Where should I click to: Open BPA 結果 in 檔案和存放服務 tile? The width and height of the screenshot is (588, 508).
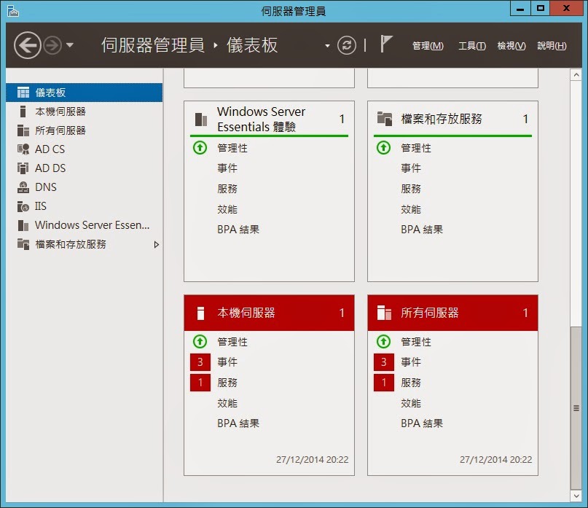pos(422,230)
